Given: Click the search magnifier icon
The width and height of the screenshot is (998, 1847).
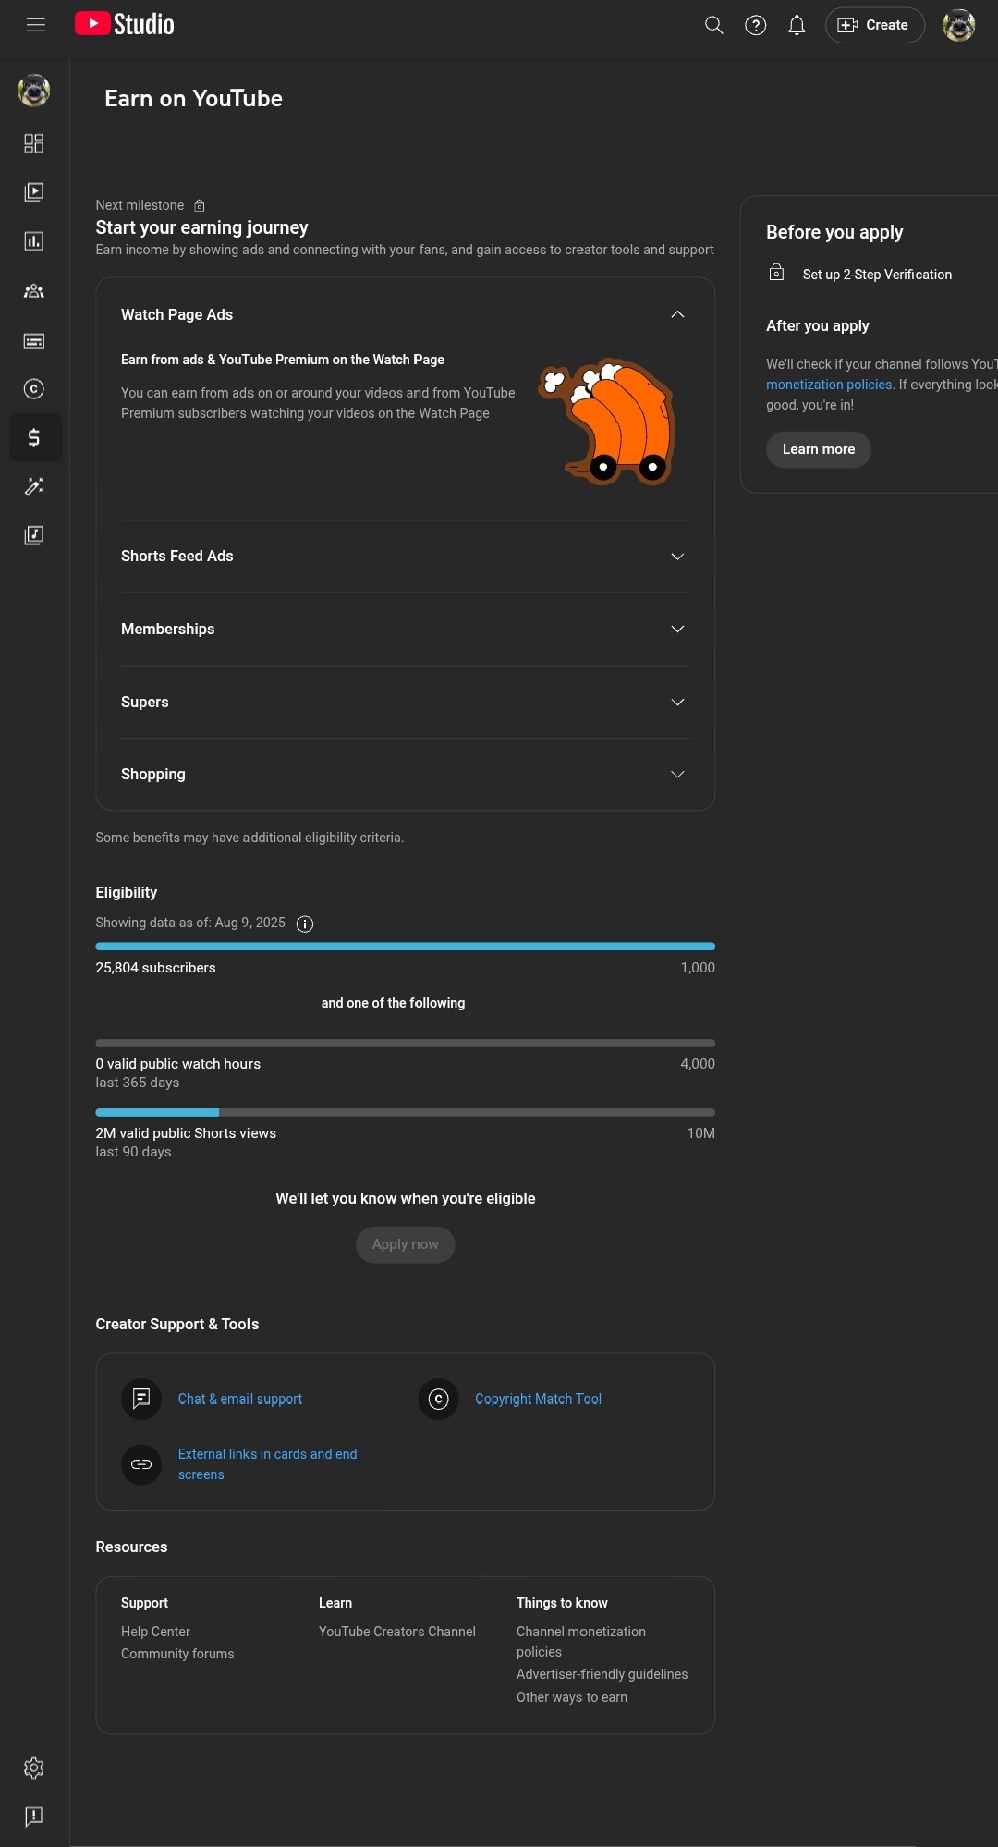Looking at the screenshot, I should pyautogui.click(x=713, y=25).
